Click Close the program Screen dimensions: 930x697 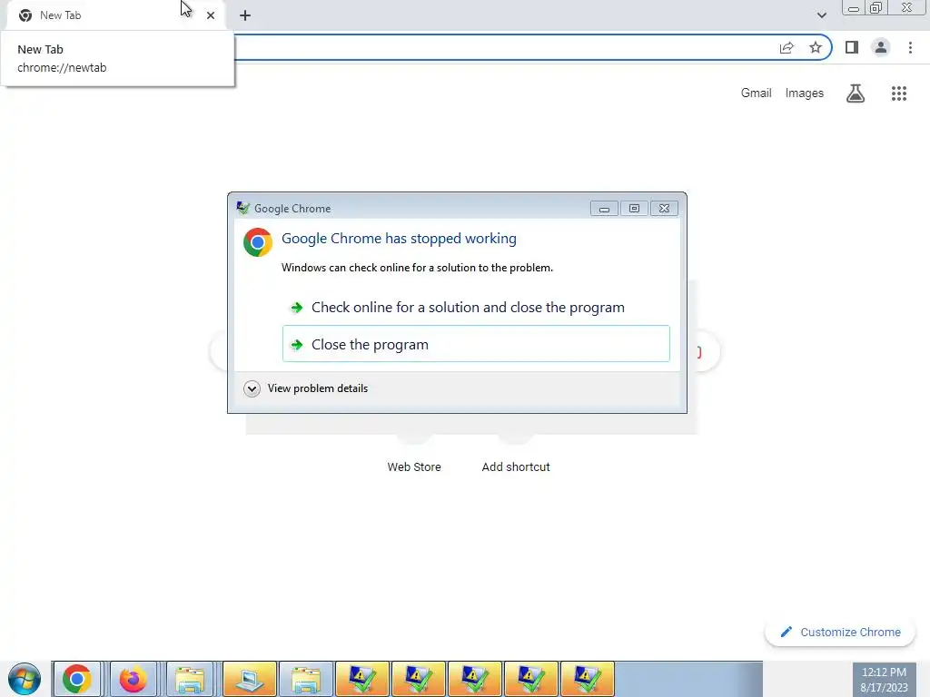click(x=476, y=344)
